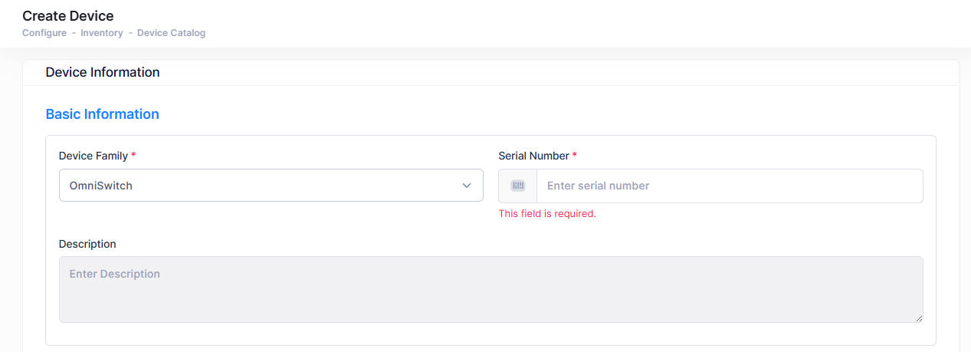The height and width of the screenshot is (352, 971).
Task: Open the Inventory breadcrumb link
Action: coord(102,33)
